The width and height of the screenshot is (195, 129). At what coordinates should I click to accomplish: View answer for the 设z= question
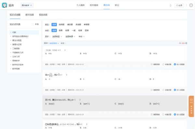(155, 90)
